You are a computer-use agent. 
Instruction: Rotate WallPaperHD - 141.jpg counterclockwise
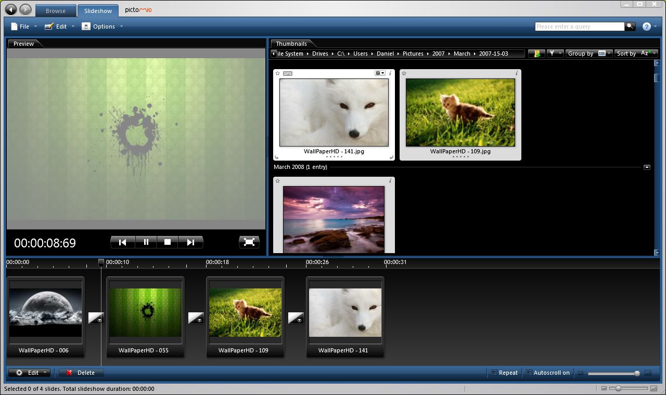coord(277,156)
